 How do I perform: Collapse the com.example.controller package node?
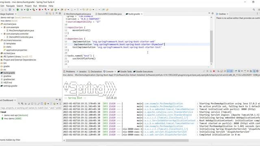pos(2,34)
